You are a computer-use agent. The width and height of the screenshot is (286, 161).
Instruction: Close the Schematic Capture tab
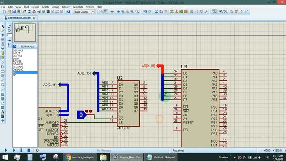pyautogui.click(x=34, y=18)
